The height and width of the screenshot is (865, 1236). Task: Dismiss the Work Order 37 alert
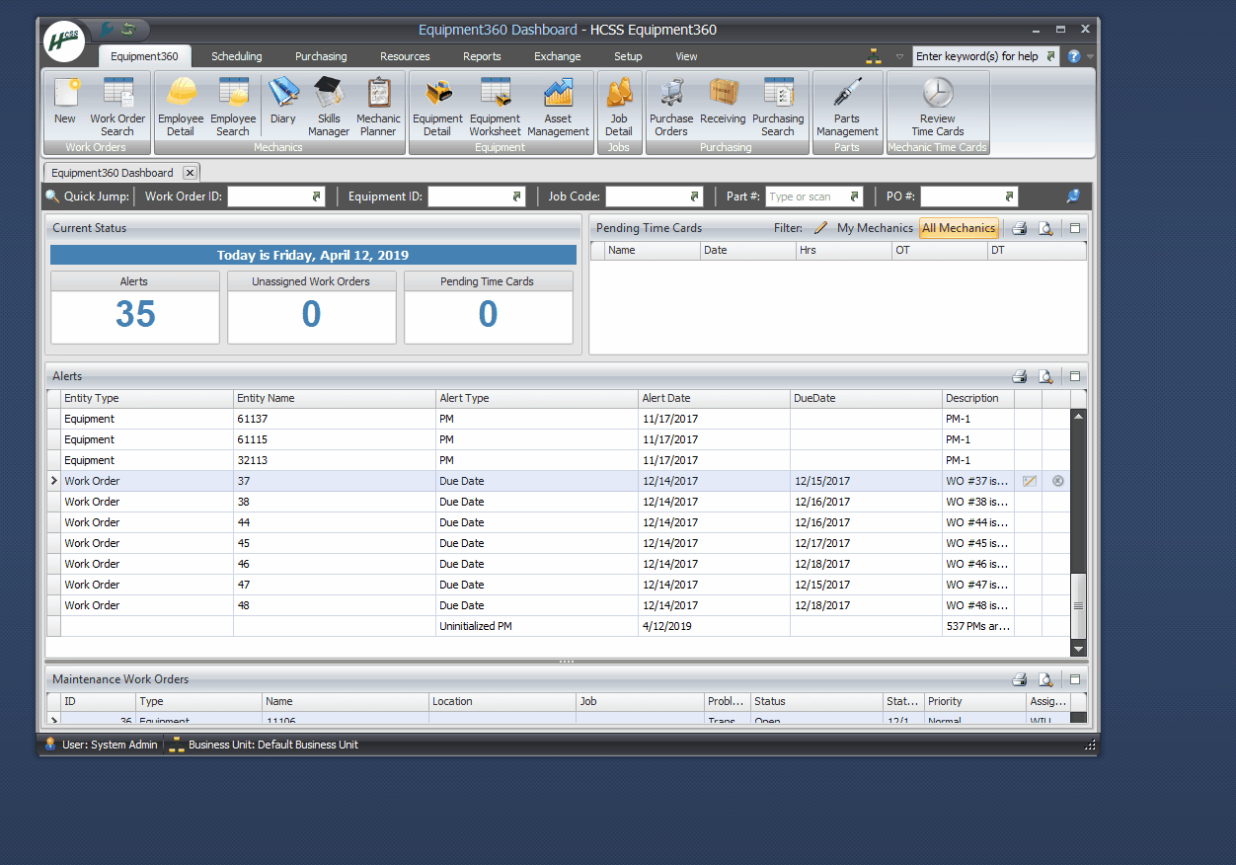1058,481
